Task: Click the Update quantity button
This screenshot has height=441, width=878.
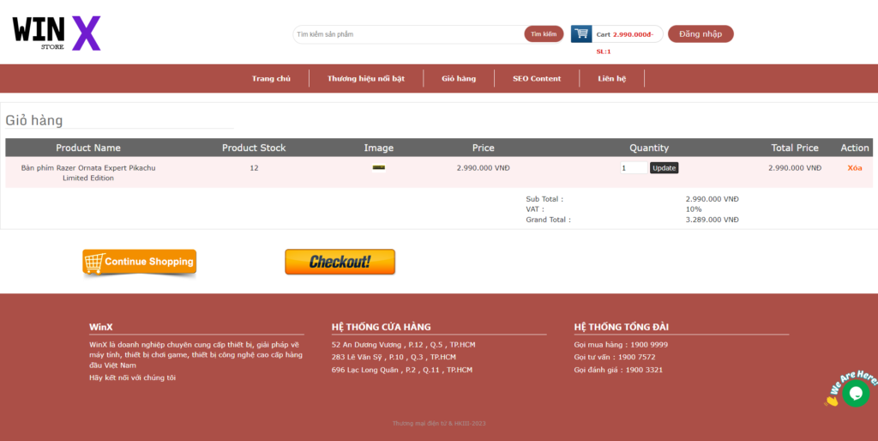Action: pos(665,167)
